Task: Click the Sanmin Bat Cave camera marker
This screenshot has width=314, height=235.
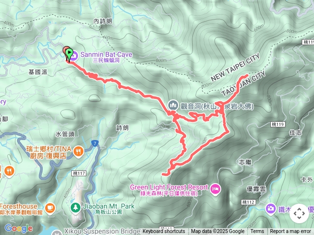Action: point(74,55)
